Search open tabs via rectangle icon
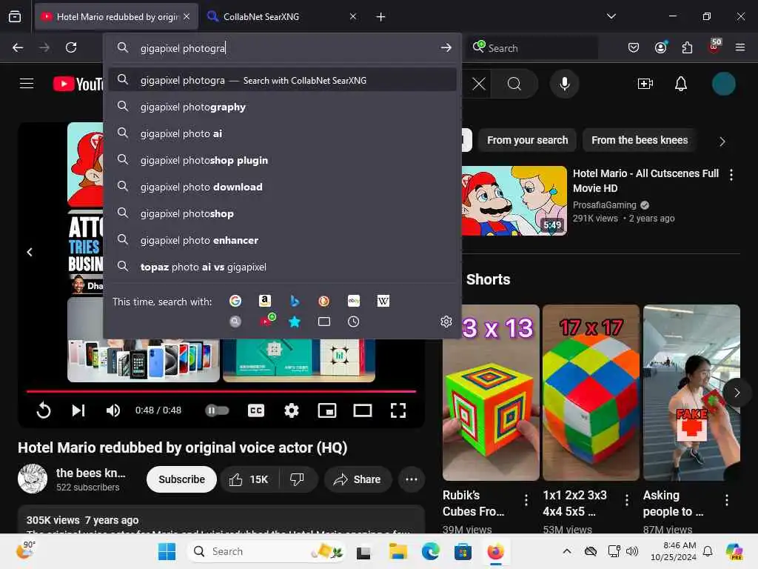 [324, 322]
